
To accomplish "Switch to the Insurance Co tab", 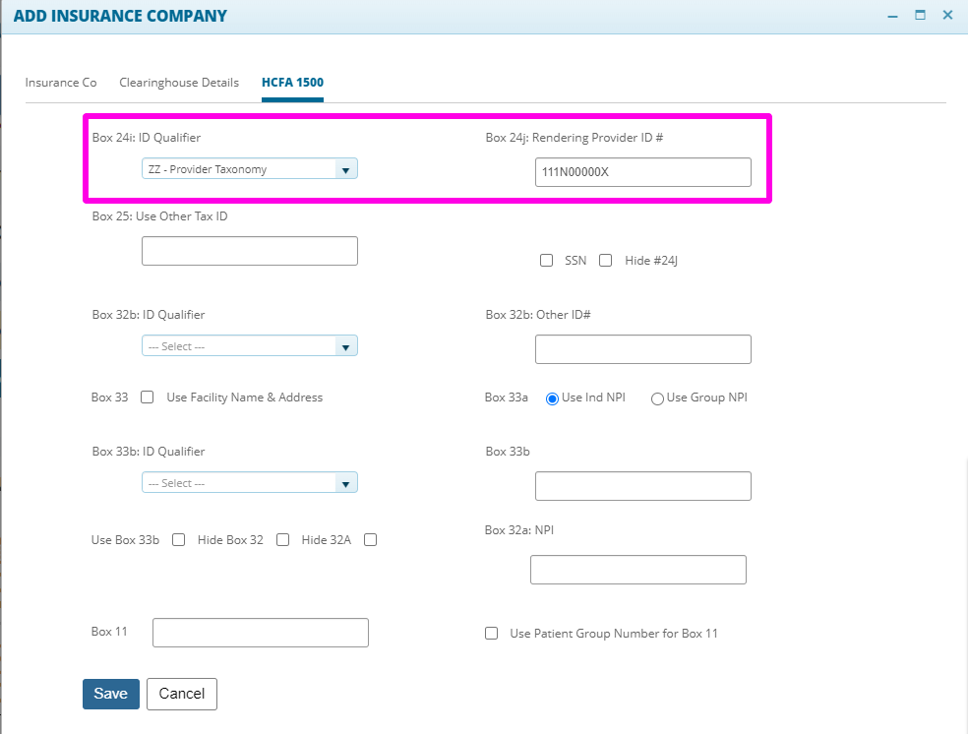I will tap(60, 83).
